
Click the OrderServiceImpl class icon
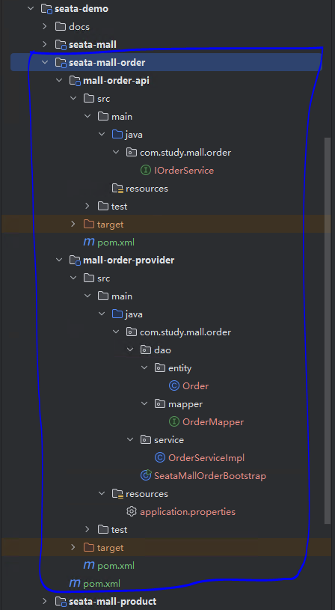point(160,458)
